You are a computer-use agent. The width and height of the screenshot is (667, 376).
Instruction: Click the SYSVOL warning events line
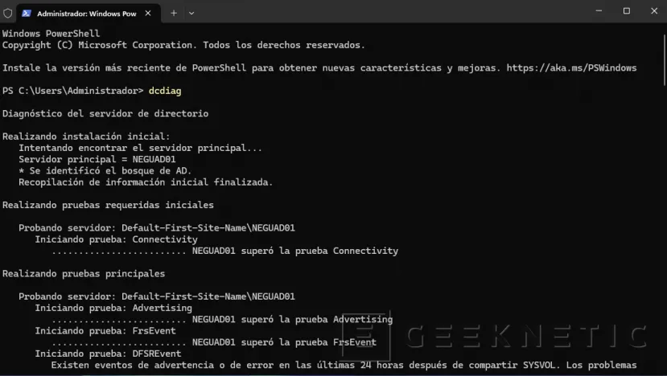(344, 365)
